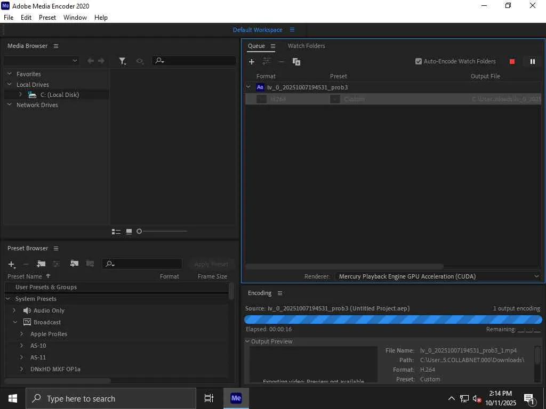Screen dimensions: 546x409
Task: Click the Apply Preset button
Action: 211,264
